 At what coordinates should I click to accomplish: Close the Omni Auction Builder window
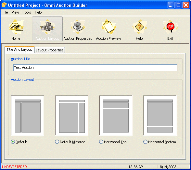[x=186, y=5]
